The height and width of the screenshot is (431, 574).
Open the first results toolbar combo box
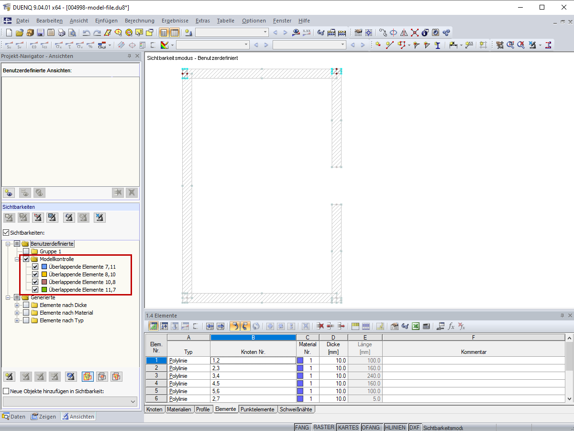(213, 45)
